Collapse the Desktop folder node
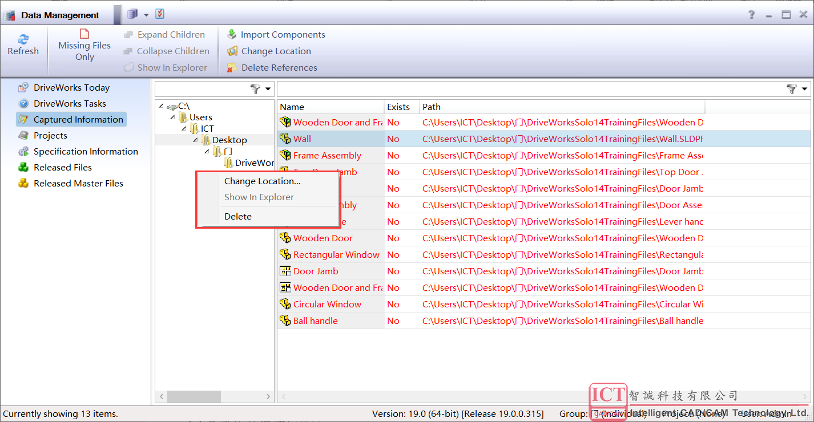 pos(196,140)
